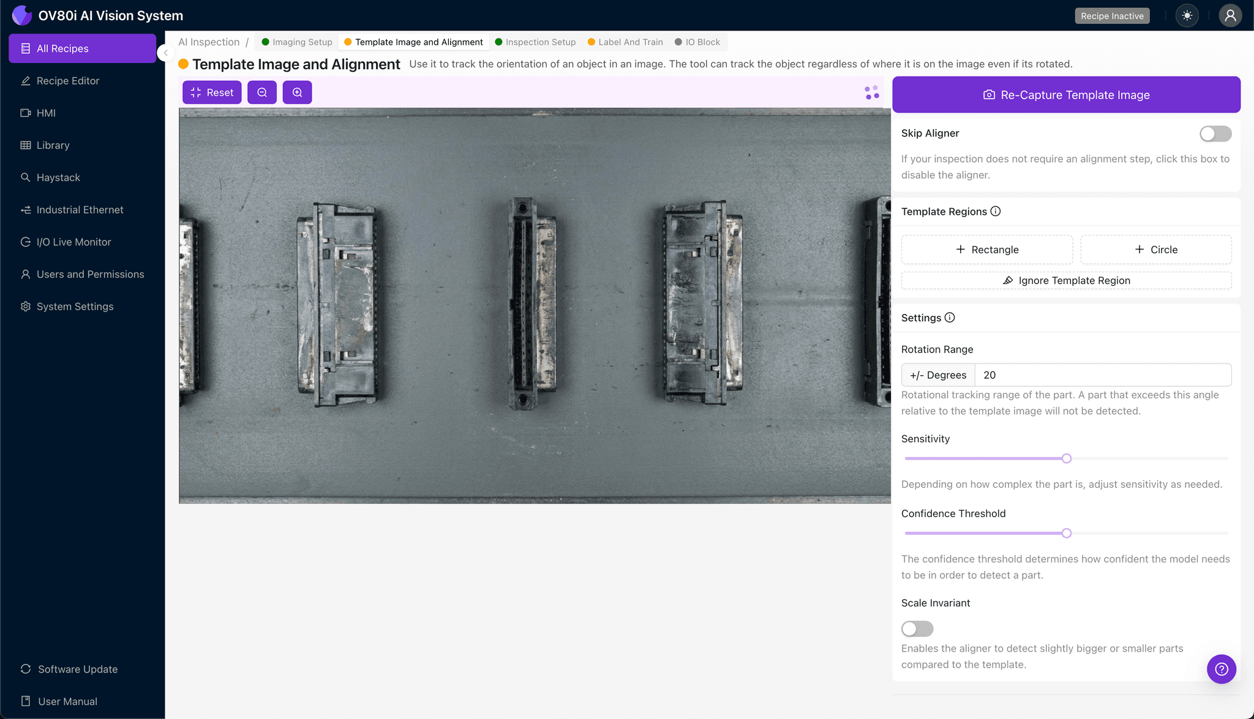Open Software Update
This screenshot has width=1254, height=719.
[x=82, y=669]
